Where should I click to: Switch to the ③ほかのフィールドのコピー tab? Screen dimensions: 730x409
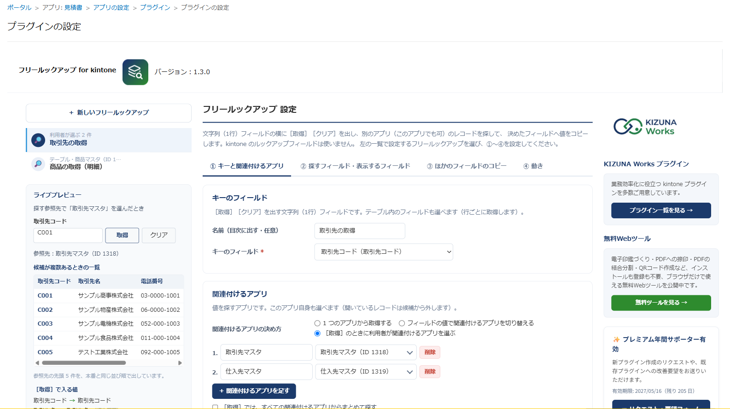tap(467, 166)
